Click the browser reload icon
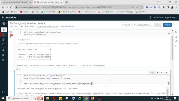179x101 pixels. [11, 7]
